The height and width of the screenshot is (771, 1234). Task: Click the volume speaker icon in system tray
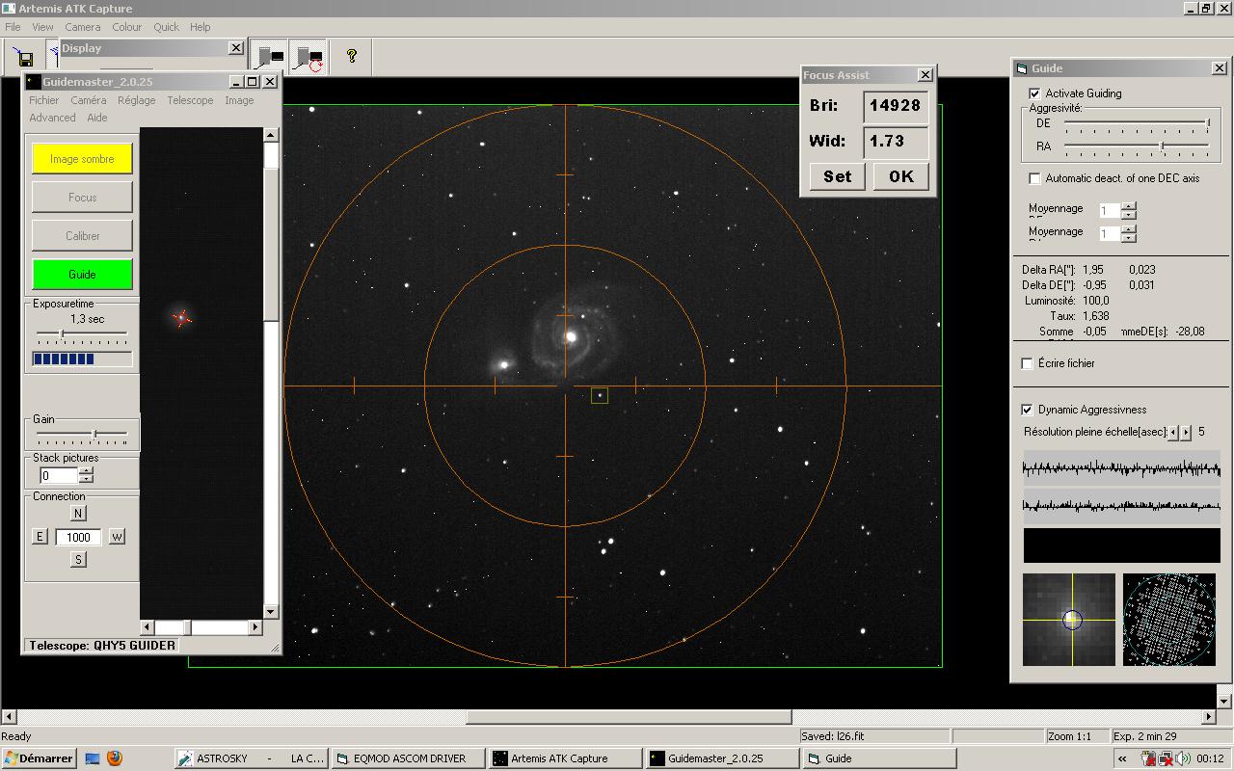click(x=1183, y=758)
